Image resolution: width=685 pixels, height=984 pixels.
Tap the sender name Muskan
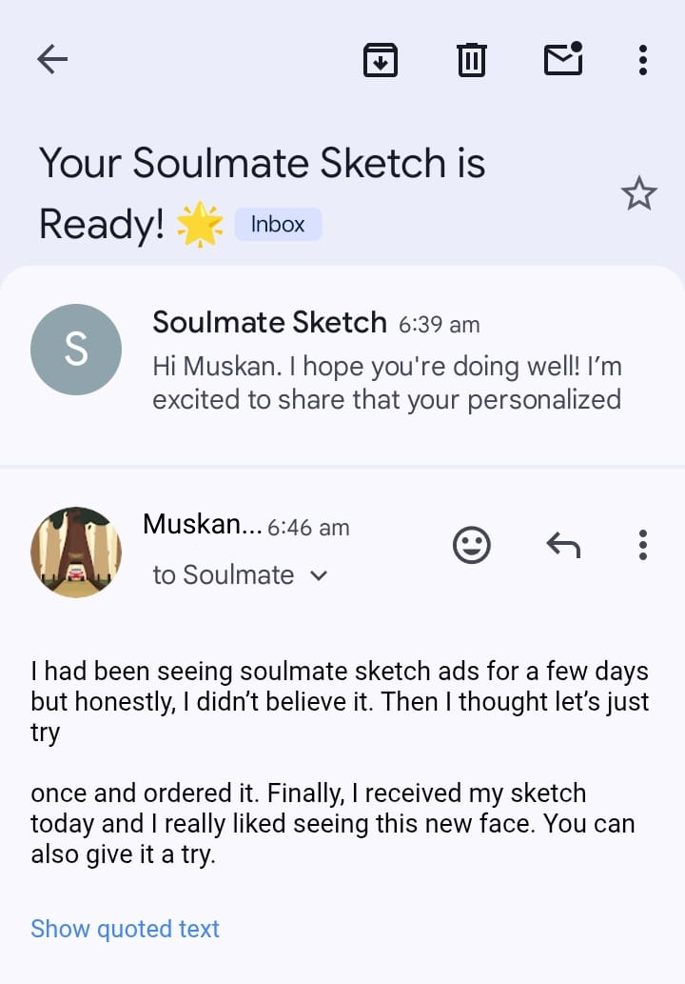pyautogui.click(x=201, y=524)
